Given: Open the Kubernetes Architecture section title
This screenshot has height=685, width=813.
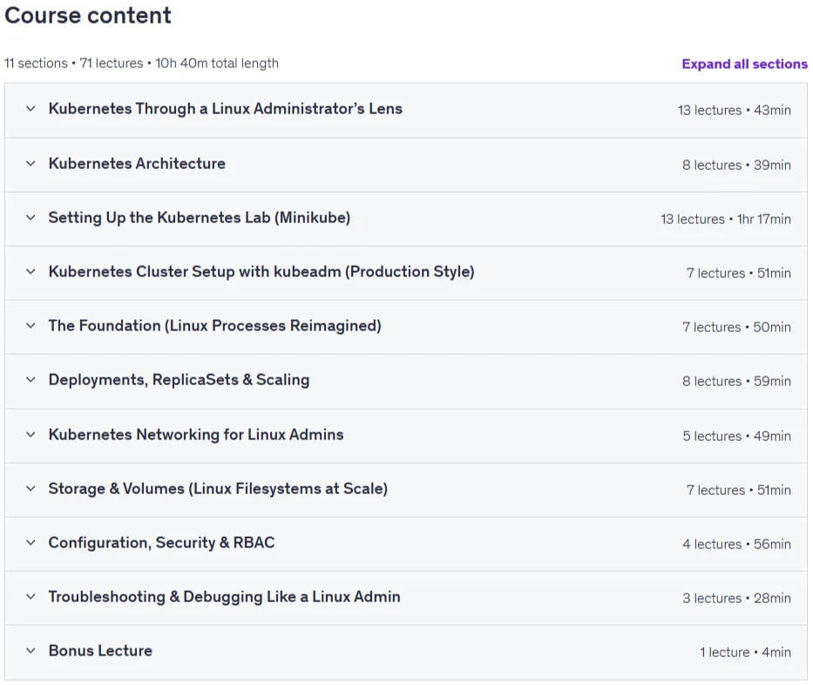Looking at the screenshot, I should coord(137,164).
